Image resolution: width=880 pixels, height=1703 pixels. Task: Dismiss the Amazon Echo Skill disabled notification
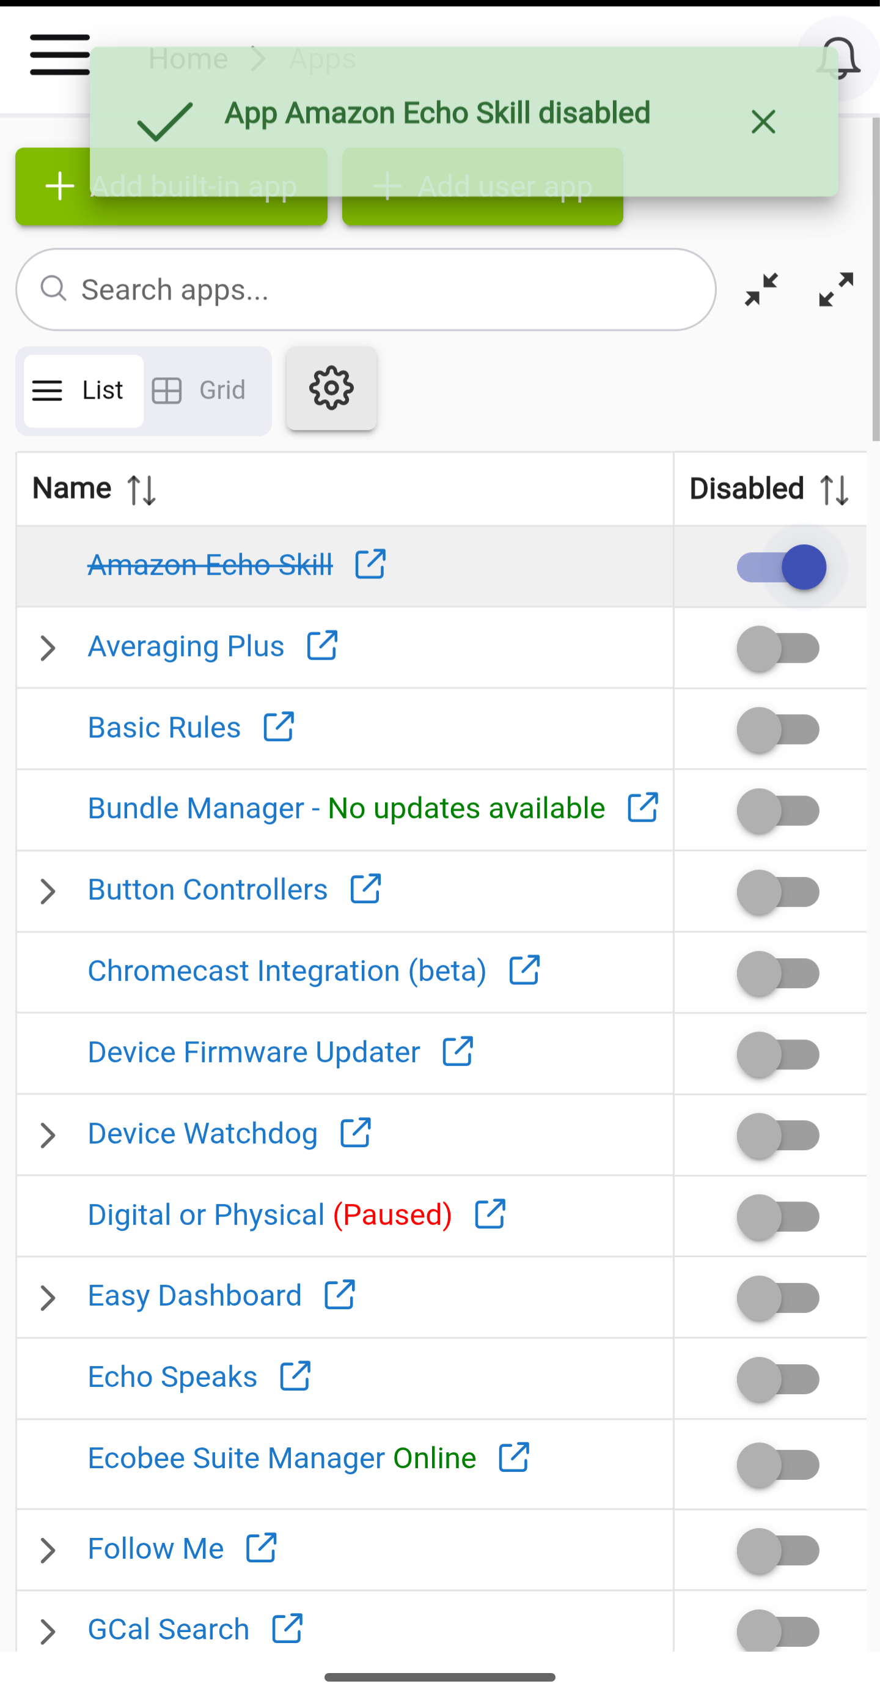(x=763, y=122)
